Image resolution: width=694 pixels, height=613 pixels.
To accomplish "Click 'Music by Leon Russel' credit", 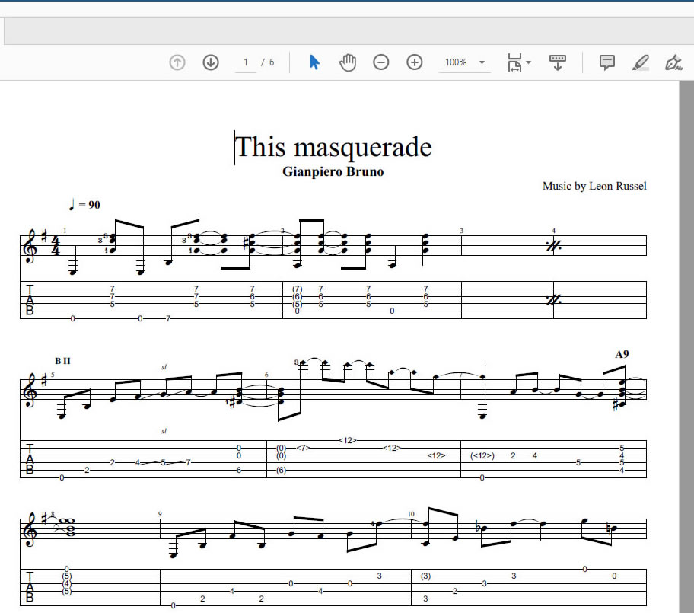I will click(594, 186).
